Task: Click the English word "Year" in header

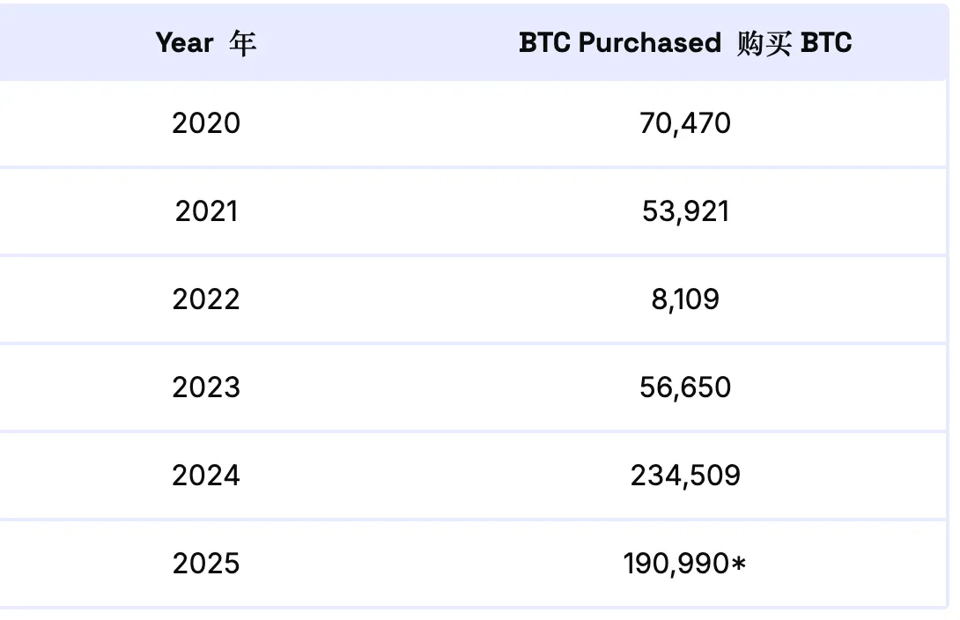Action: coord(185,42)
